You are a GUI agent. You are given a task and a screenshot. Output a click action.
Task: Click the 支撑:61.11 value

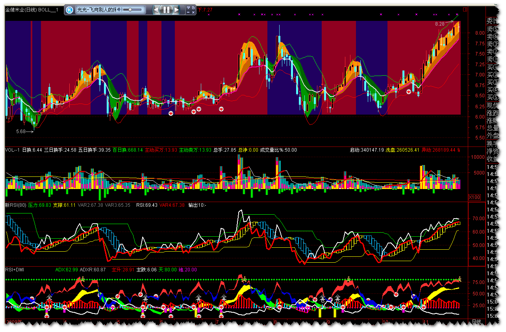(64, 205)
